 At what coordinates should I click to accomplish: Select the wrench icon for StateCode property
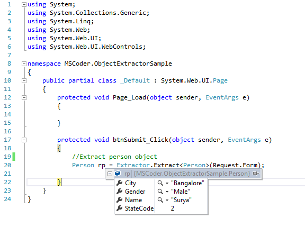119,208
